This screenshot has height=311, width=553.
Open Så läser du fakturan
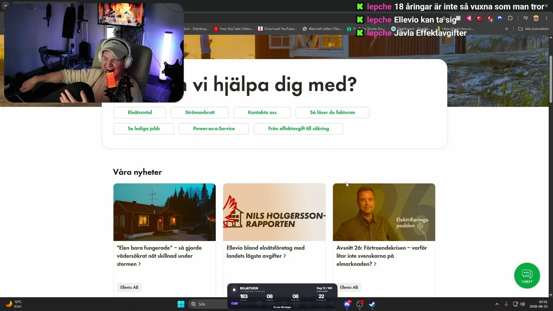(x=332, y=112)
